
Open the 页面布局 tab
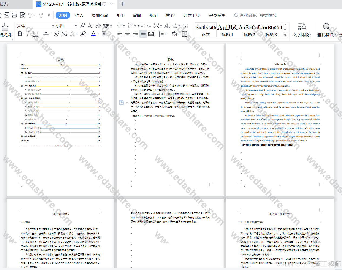tap(100, 15)
